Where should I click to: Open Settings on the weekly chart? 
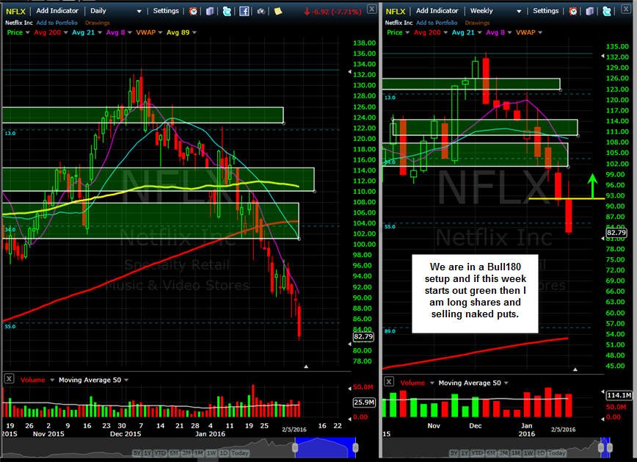pyautogui.click(x=545, y=11)
